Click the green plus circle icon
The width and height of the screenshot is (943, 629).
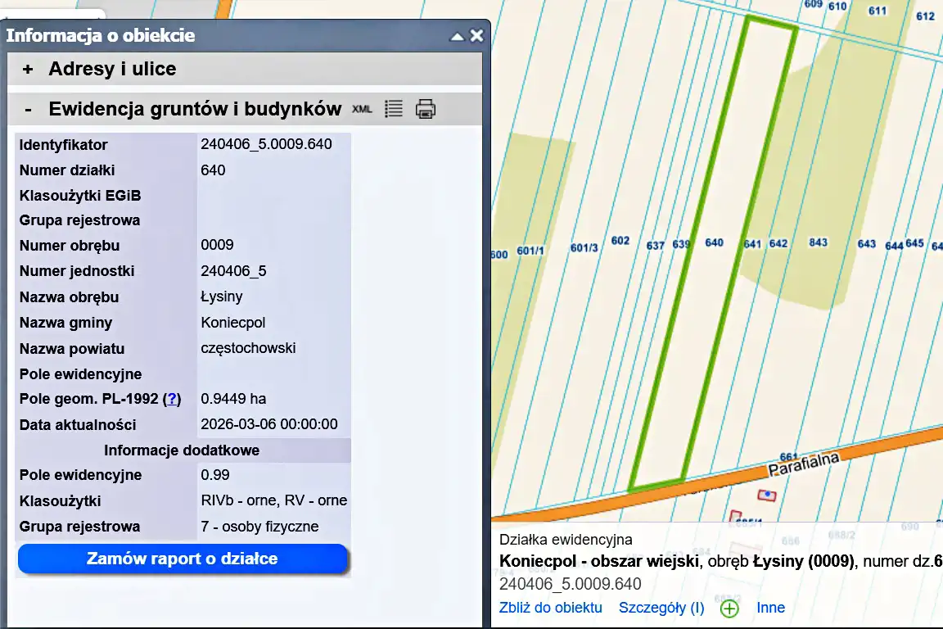point(729,609)
